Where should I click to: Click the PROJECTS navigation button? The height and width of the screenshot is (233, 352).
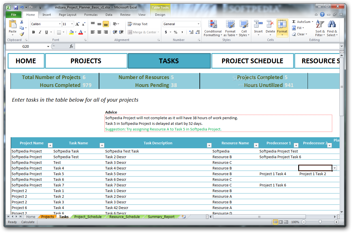coord(86,61)
